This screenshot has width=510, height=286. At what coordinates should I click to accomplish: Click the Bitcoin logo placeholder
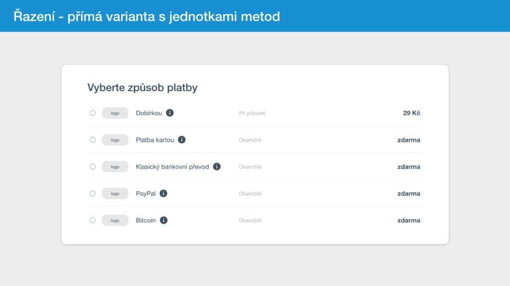(115, 220)
